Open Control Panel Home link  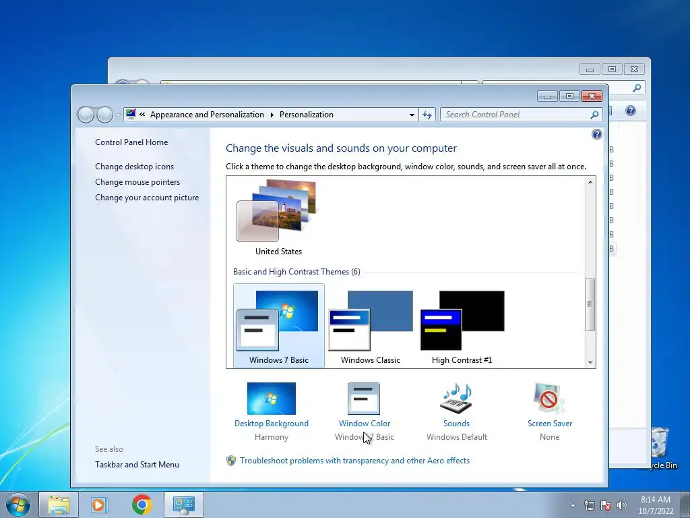click(131, 142)
